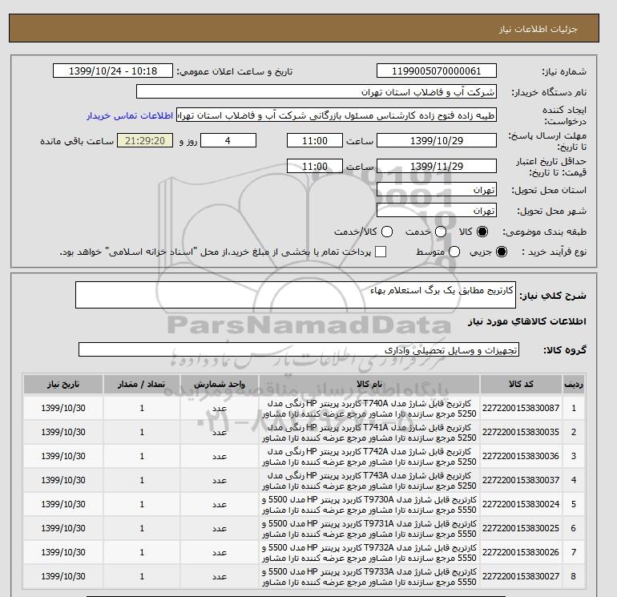Click the remaining time field 21:29:20
The width and height of the screenshot is (617, 597).
coord(145,141)
